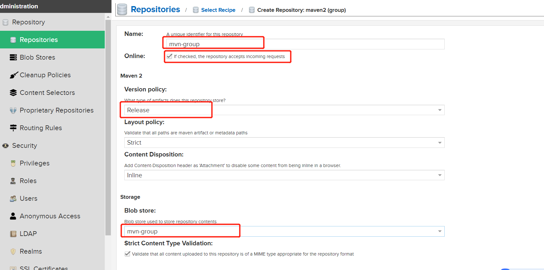Click the Repository section icon in sidebar
Screen dimensions: 544x270
[x=5, y=22]
